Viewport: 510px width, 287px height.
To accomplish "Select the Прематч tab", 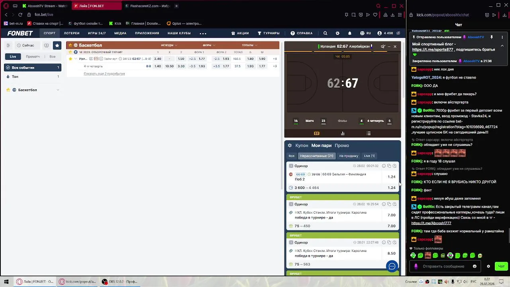I will pos(33,57).
